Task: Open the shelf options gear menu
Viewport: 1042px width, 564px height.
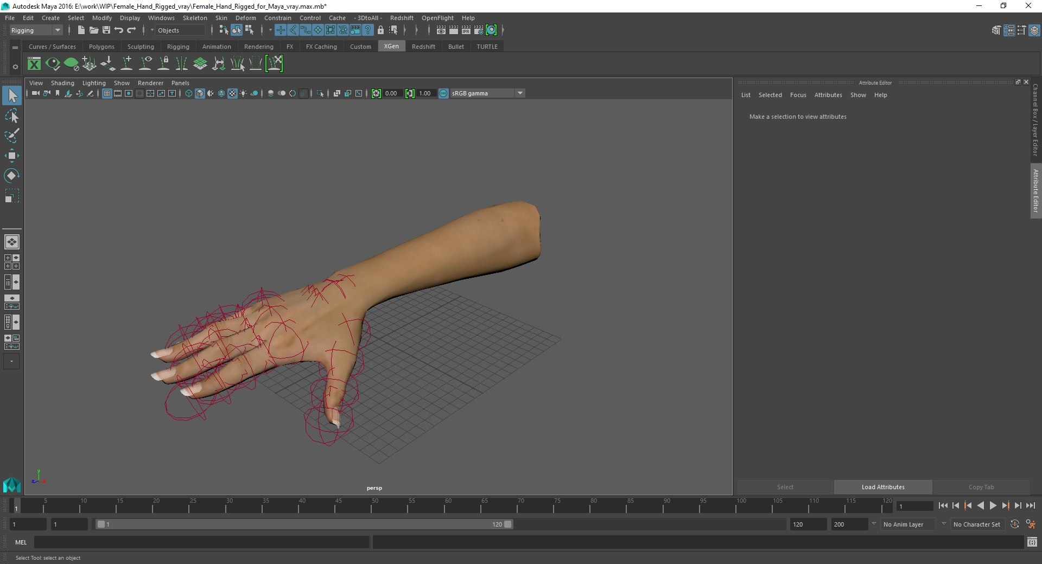Action: [15, 67]
